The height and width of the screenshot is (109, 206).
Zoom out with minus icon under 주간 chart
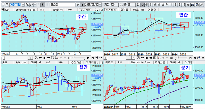point(65,58)
